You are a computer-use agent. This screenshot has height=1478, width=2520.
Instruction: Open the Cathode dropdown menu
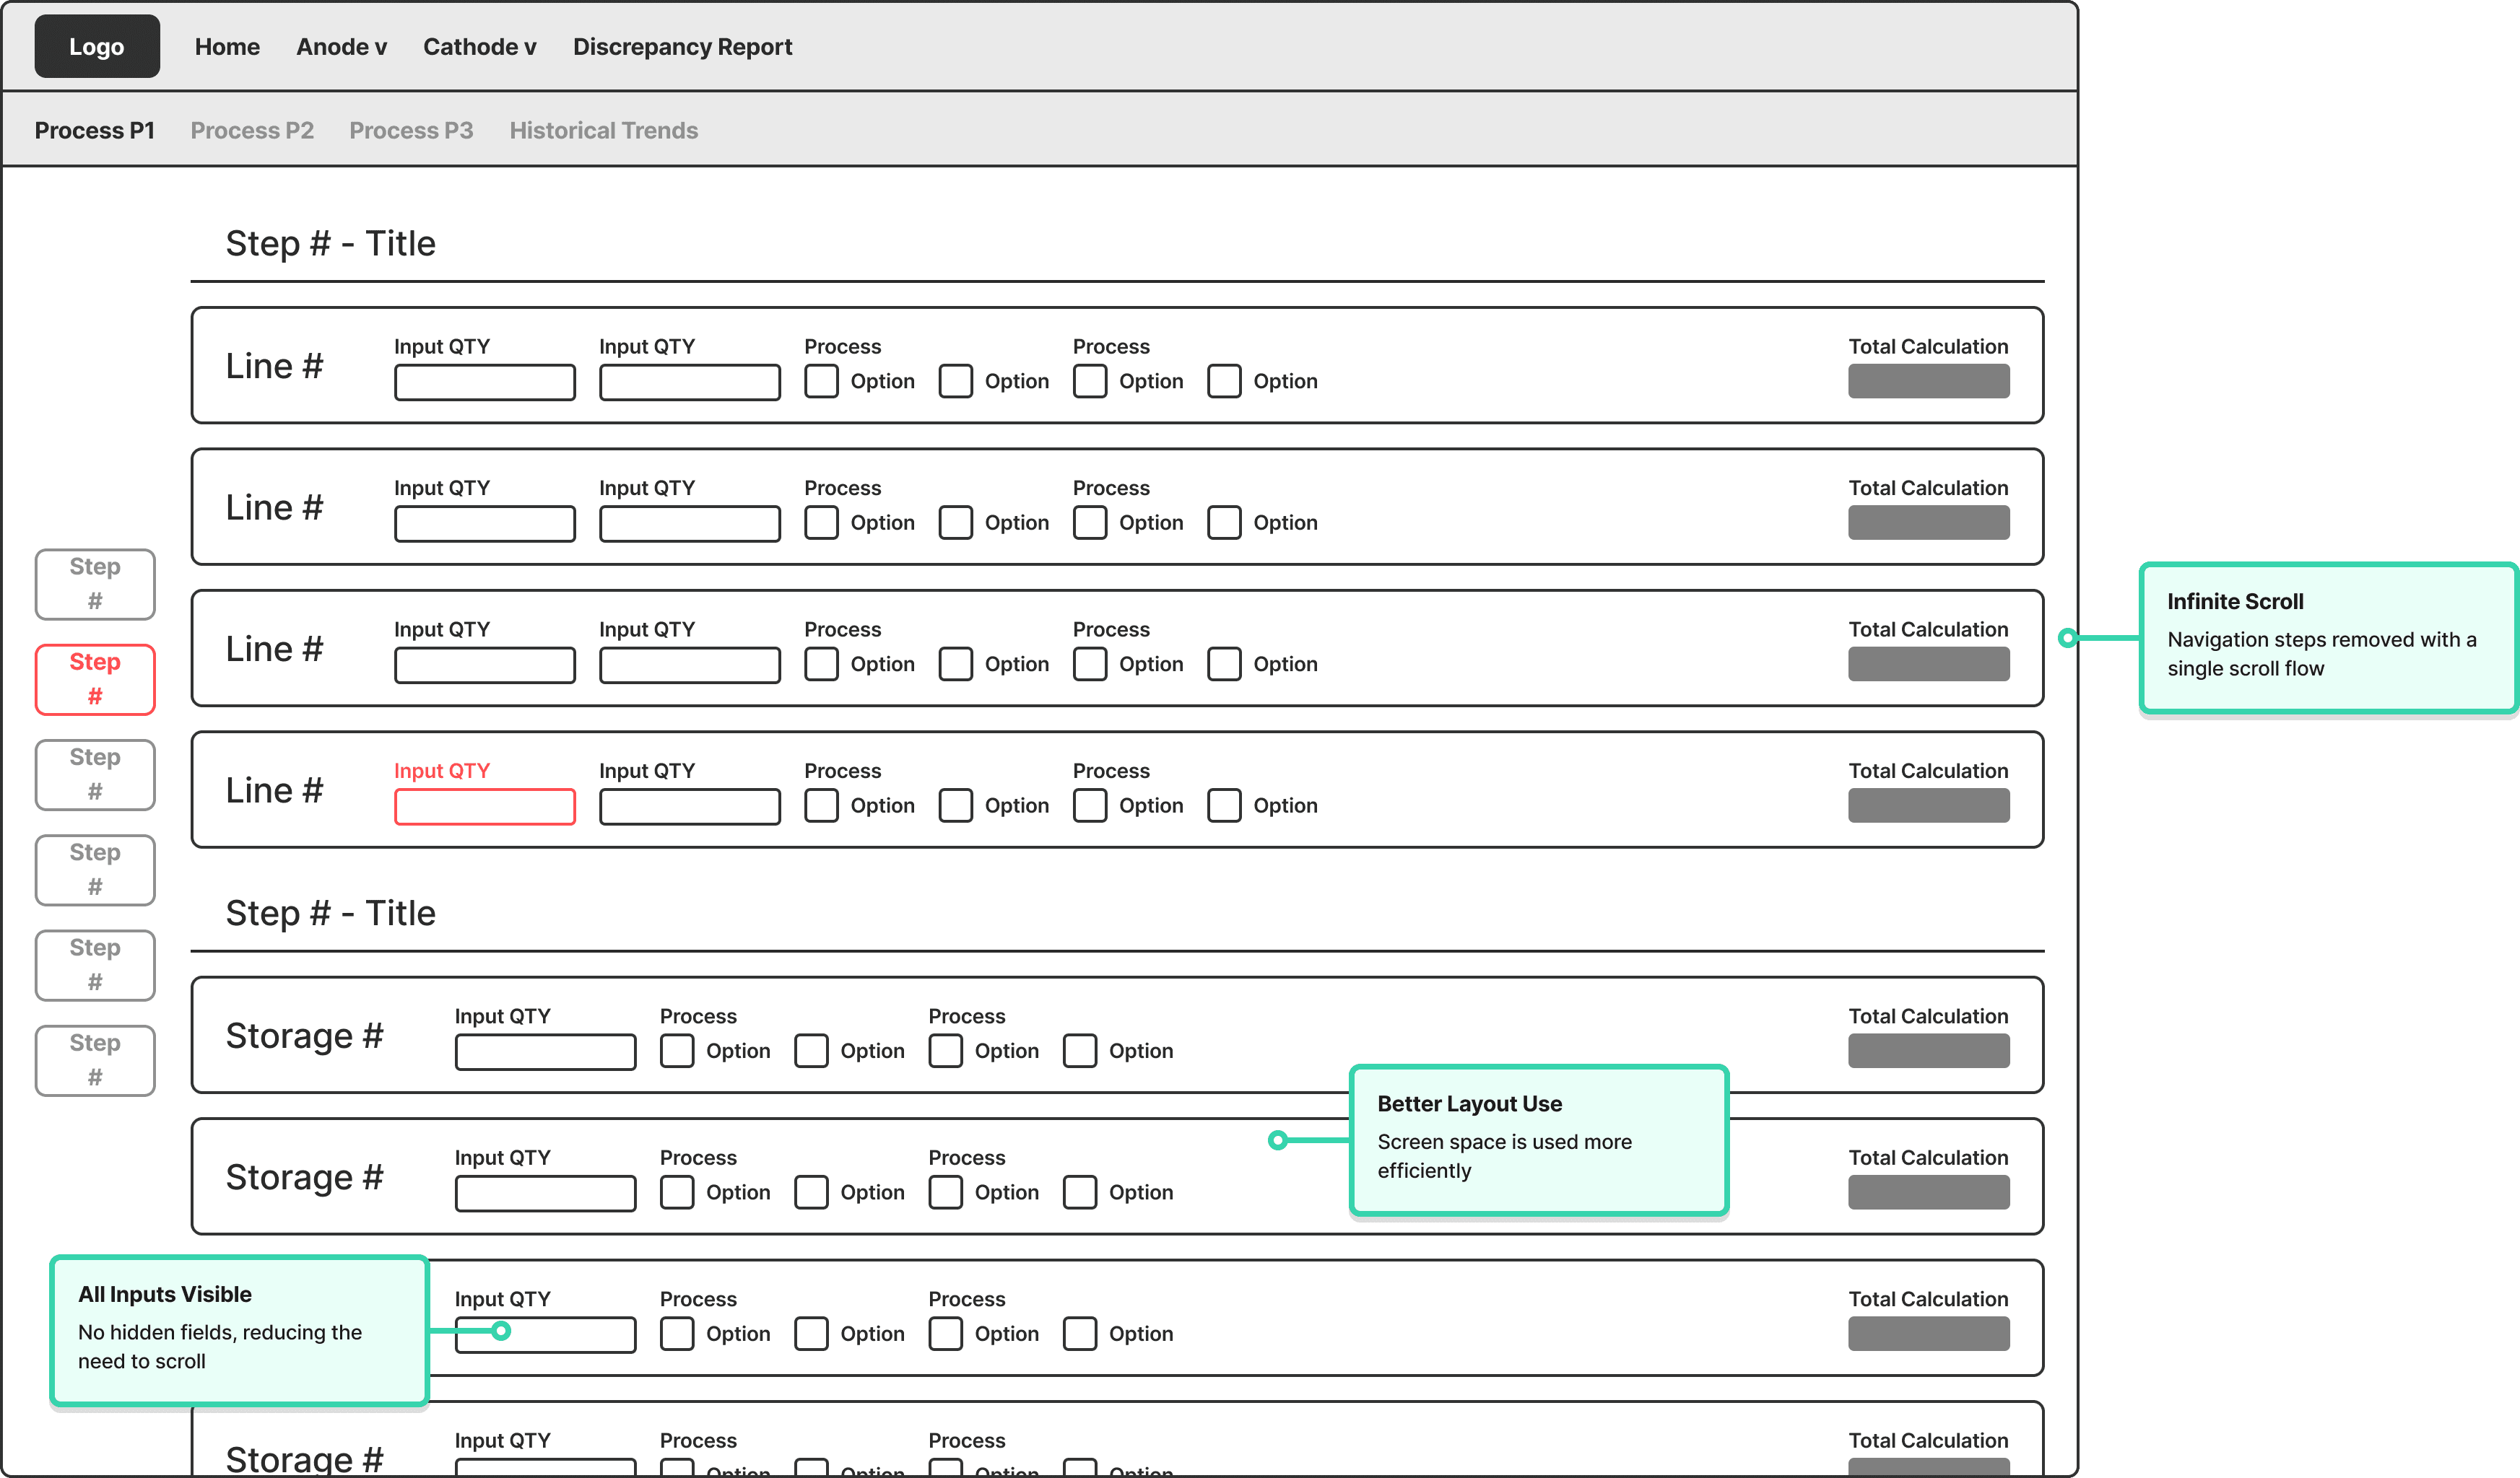(x=479, y=47)
